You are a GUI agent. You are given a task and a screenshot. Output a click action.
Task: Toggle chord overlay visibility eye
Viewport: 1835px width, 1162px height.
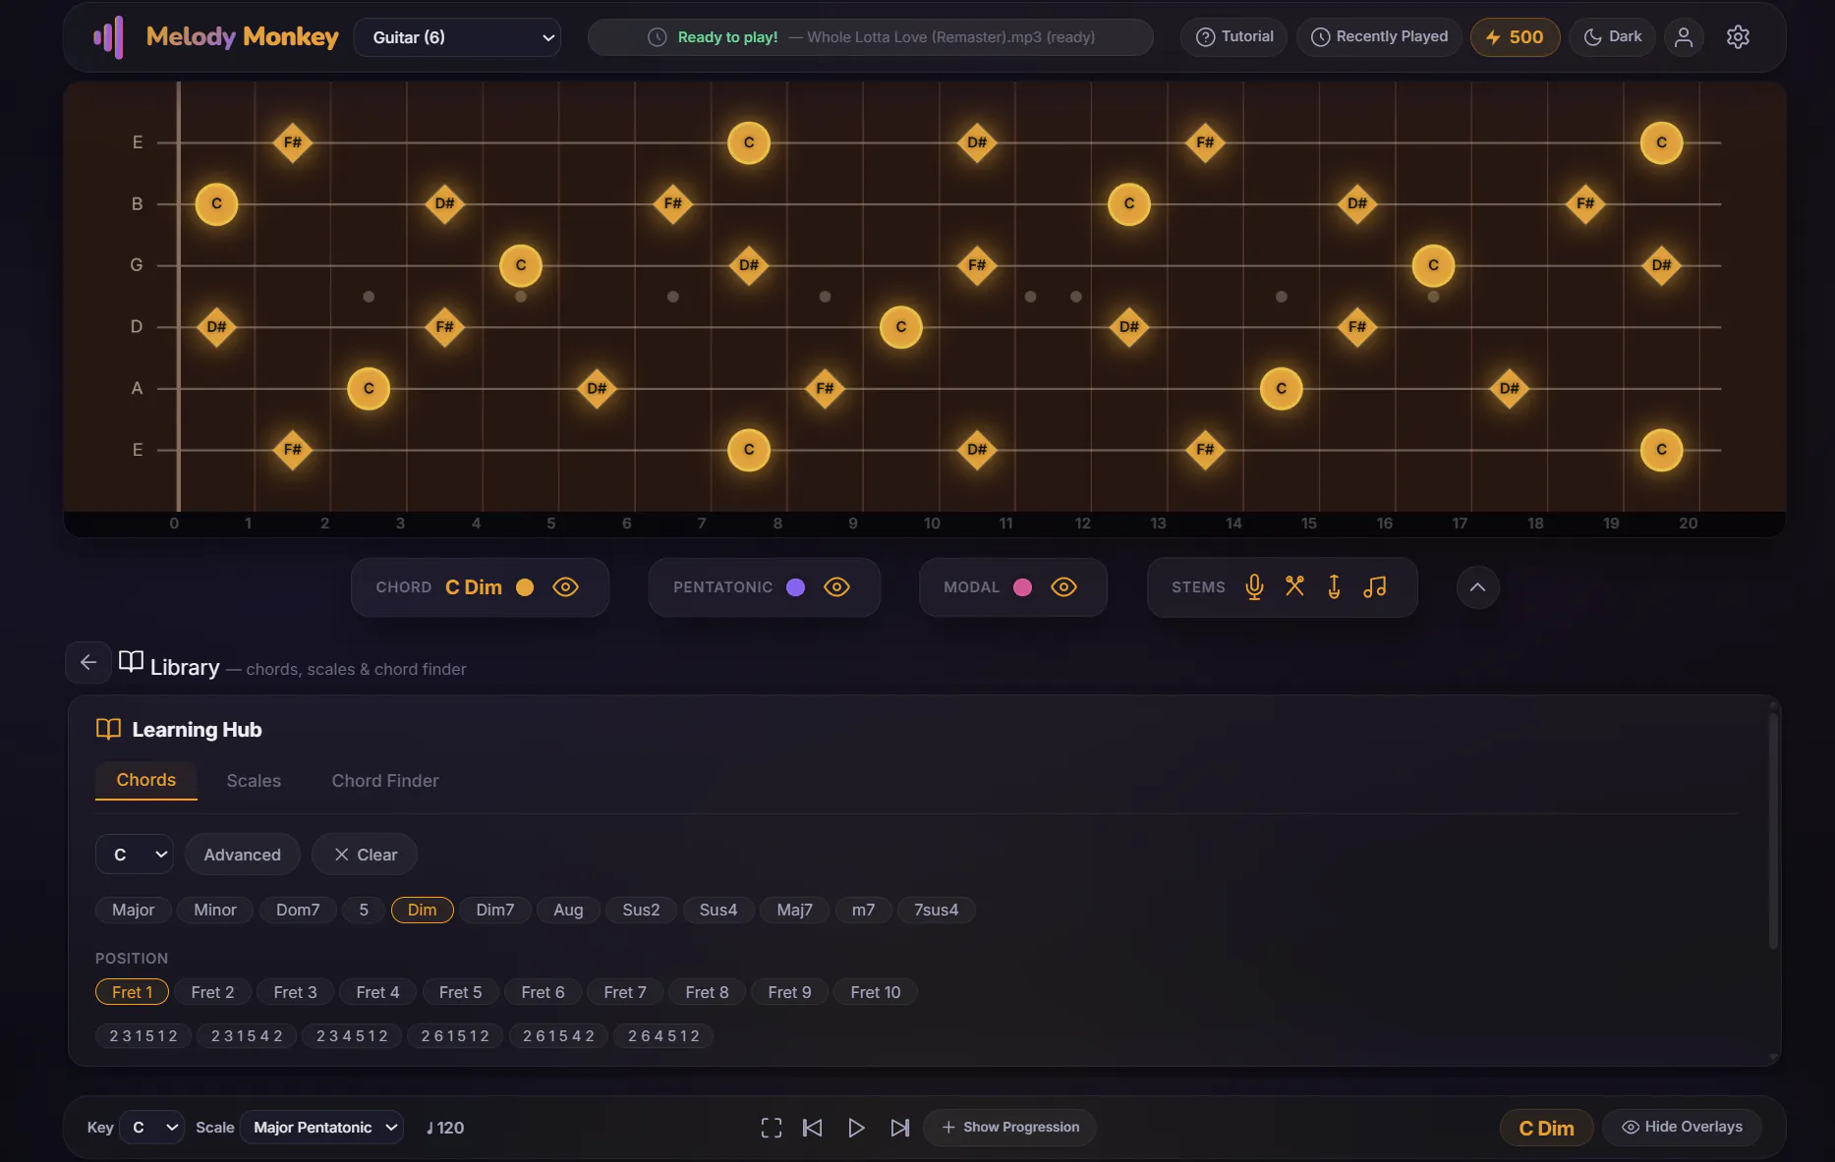(x=565, y=587)
